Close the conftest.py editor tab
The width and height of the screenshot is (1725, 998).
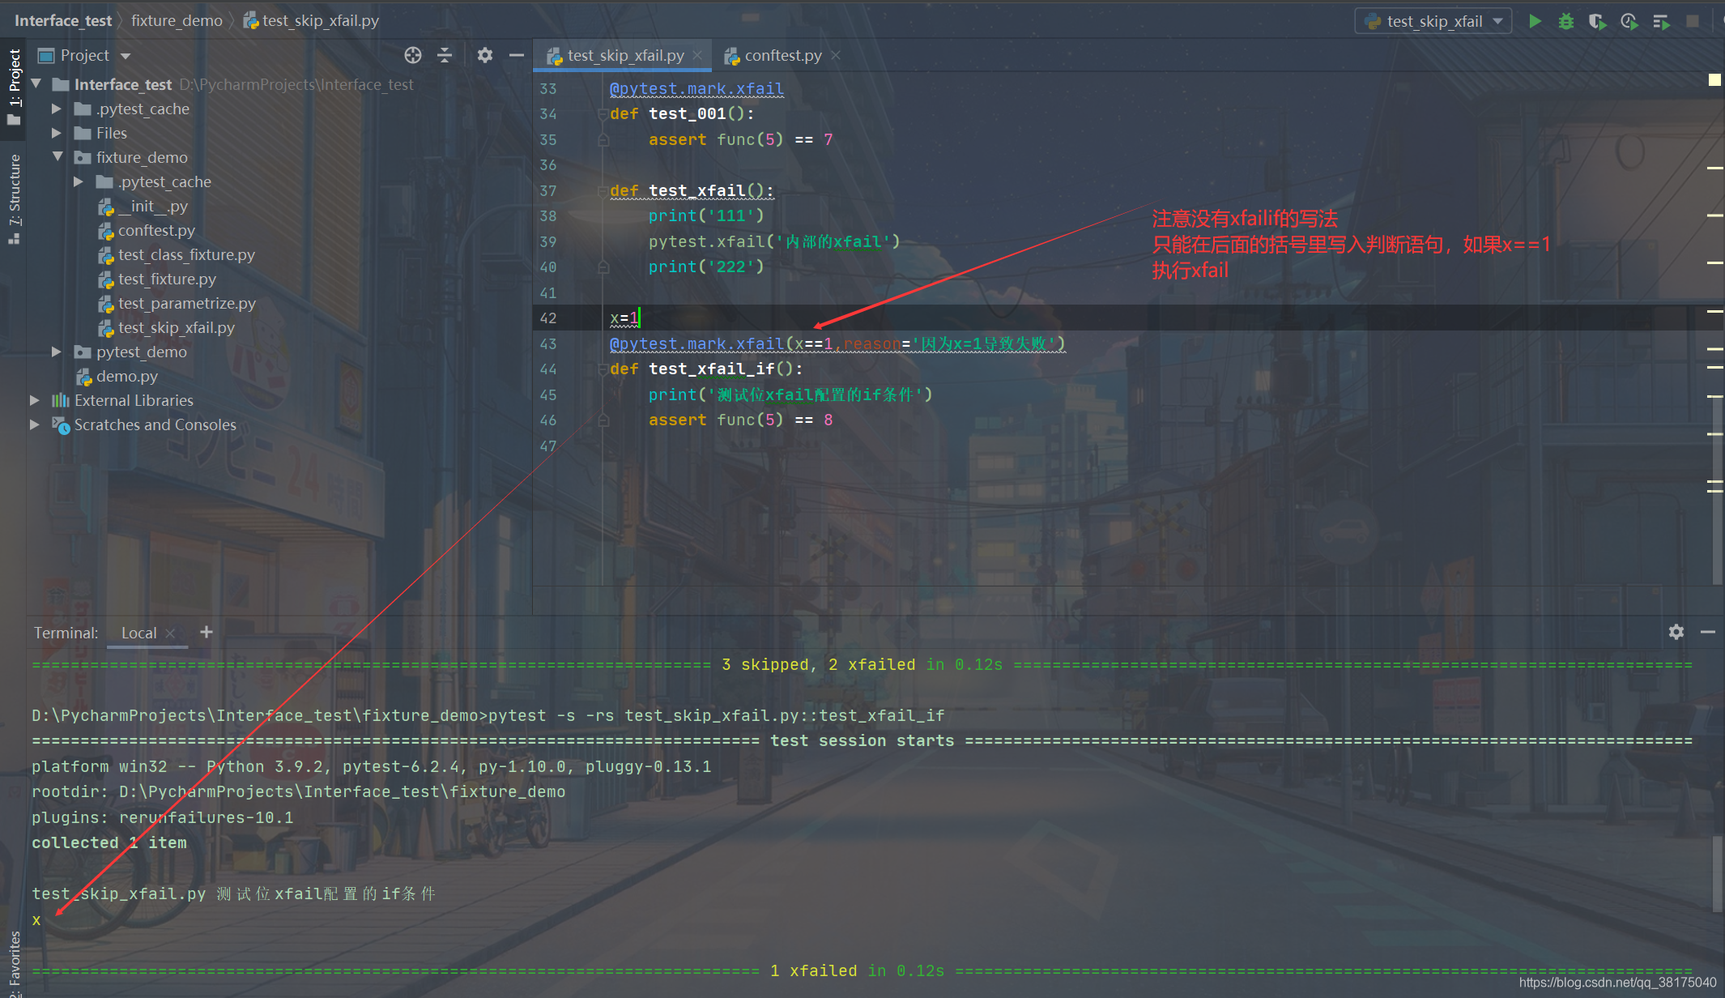point(836,55)
